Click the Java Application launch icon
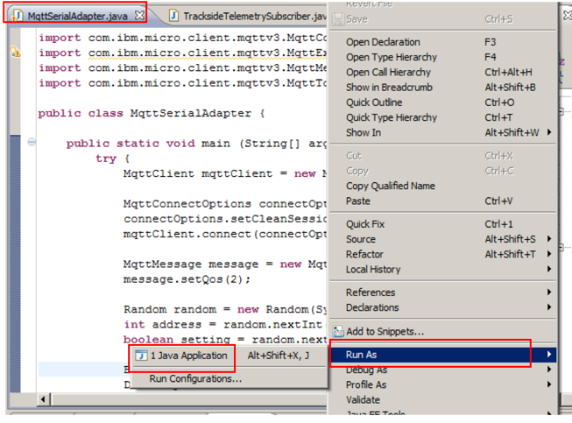 141,356
